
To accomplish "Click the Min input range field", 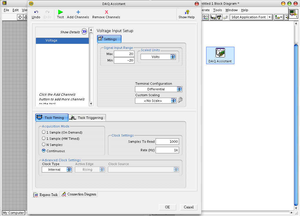I will click(124, 60).
